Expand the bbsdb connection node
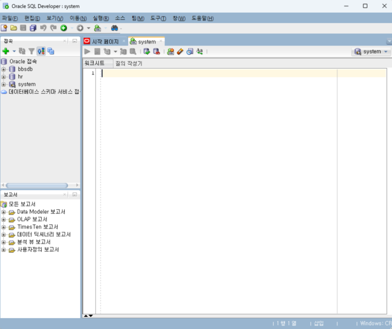The height and width of the screenshot is (329, 392). [x=4, y=69]
